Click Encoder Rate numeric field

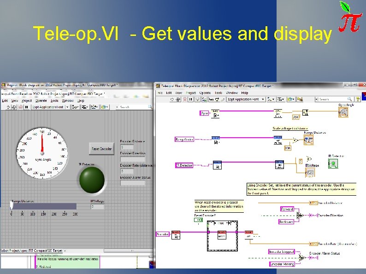(x=127, y=171)
